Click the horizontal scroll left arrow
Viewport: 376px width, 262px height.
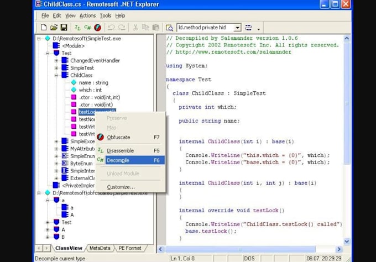click(x=160, y=249)
